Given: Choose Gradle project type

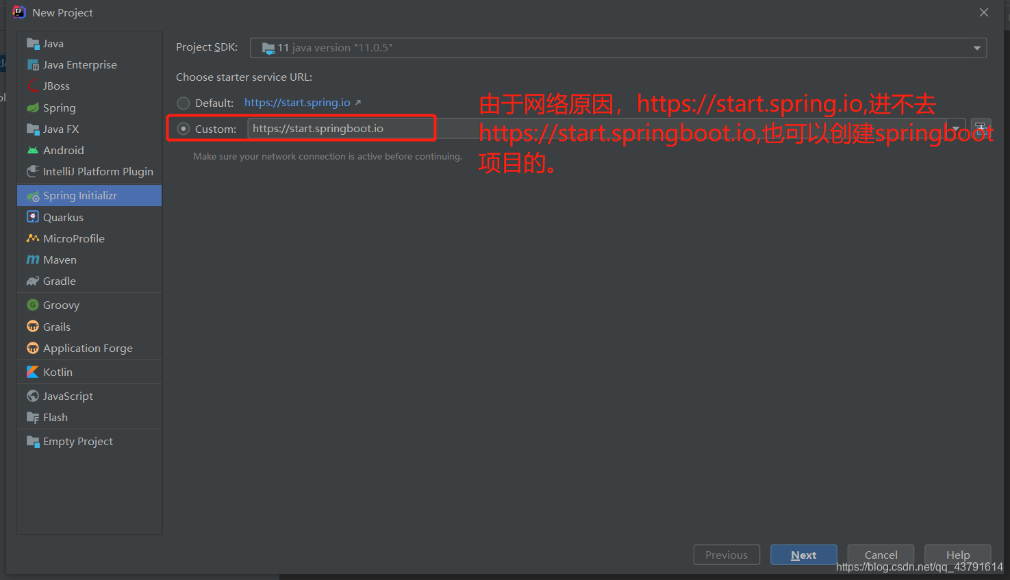Looking at the screenshot, I should click(x=89, y=281).
